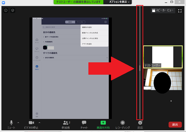The height and width of the screenshot is (132, 186).
Task: Select ホーム icon in shared screen sidebar
Action: click(x=37, y=41)
